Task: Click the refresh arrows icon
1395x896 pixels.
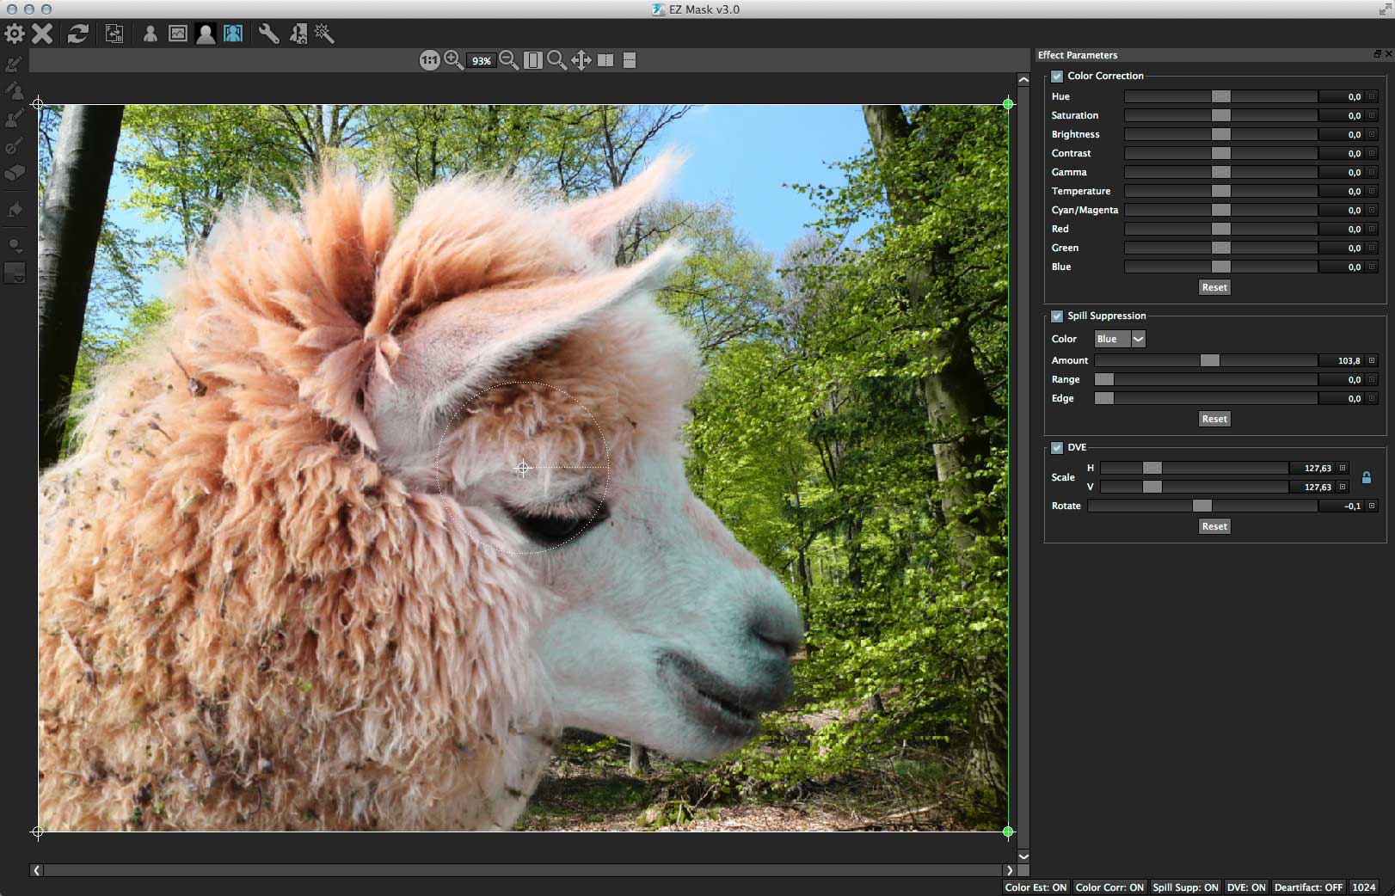Action: click(x=78, y=34)
